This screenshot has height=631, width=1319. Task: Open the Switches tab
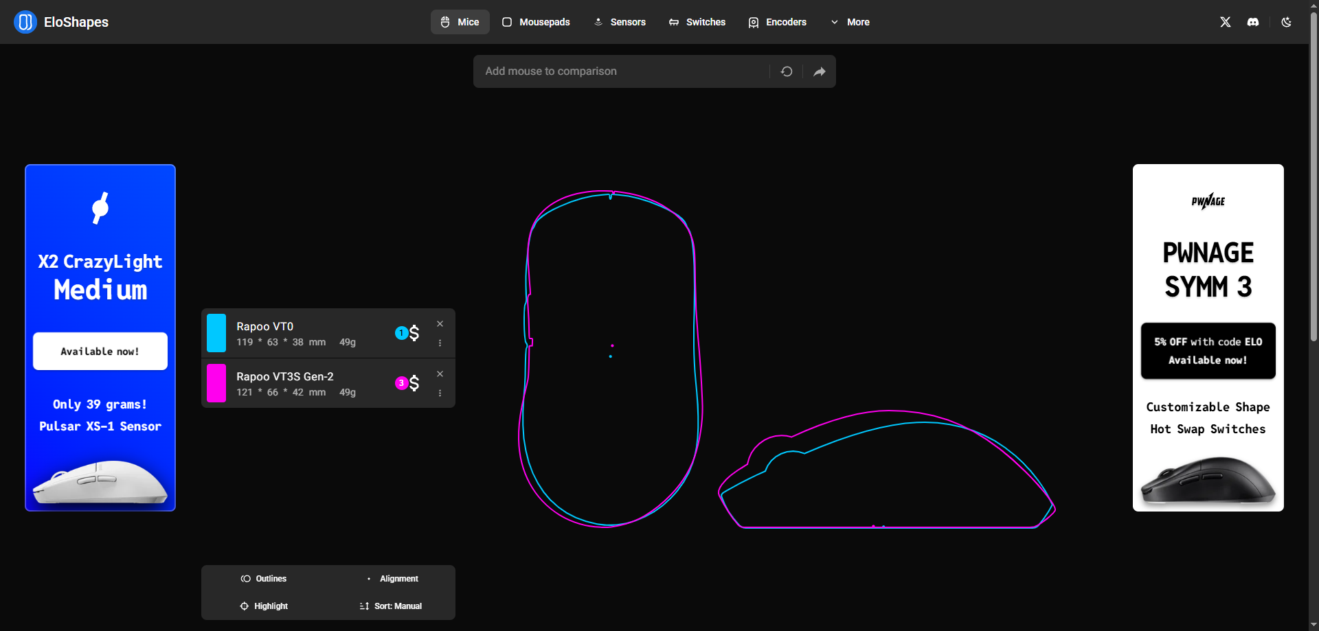click(697, 22)
